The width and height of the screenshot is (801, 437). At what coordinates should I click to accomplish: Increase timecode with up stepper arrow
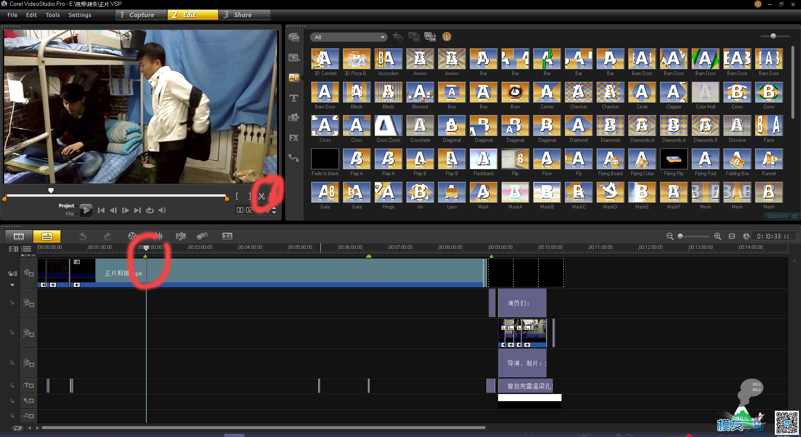pyautogui.click(x=274, y=208)
